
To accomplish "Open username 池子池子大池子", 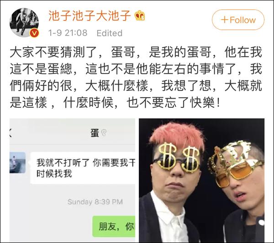I will 90,16.
